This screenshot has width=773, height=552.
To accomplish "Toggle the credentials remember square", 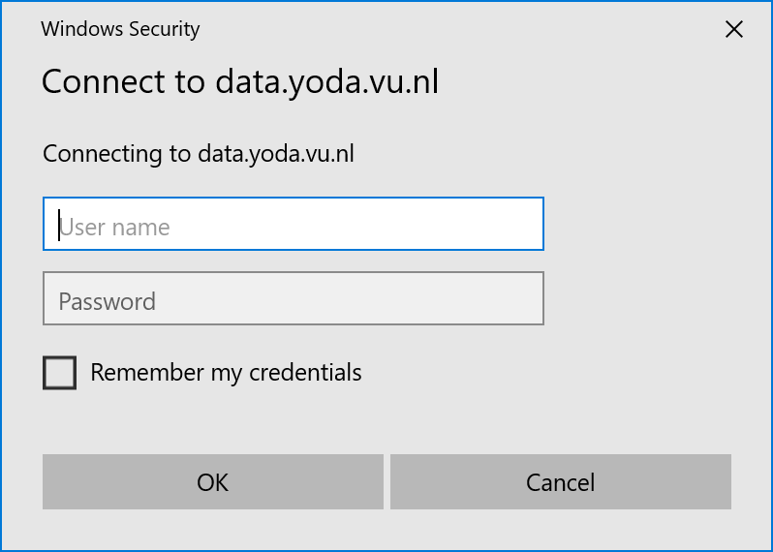I will click(x=59, y=373).
